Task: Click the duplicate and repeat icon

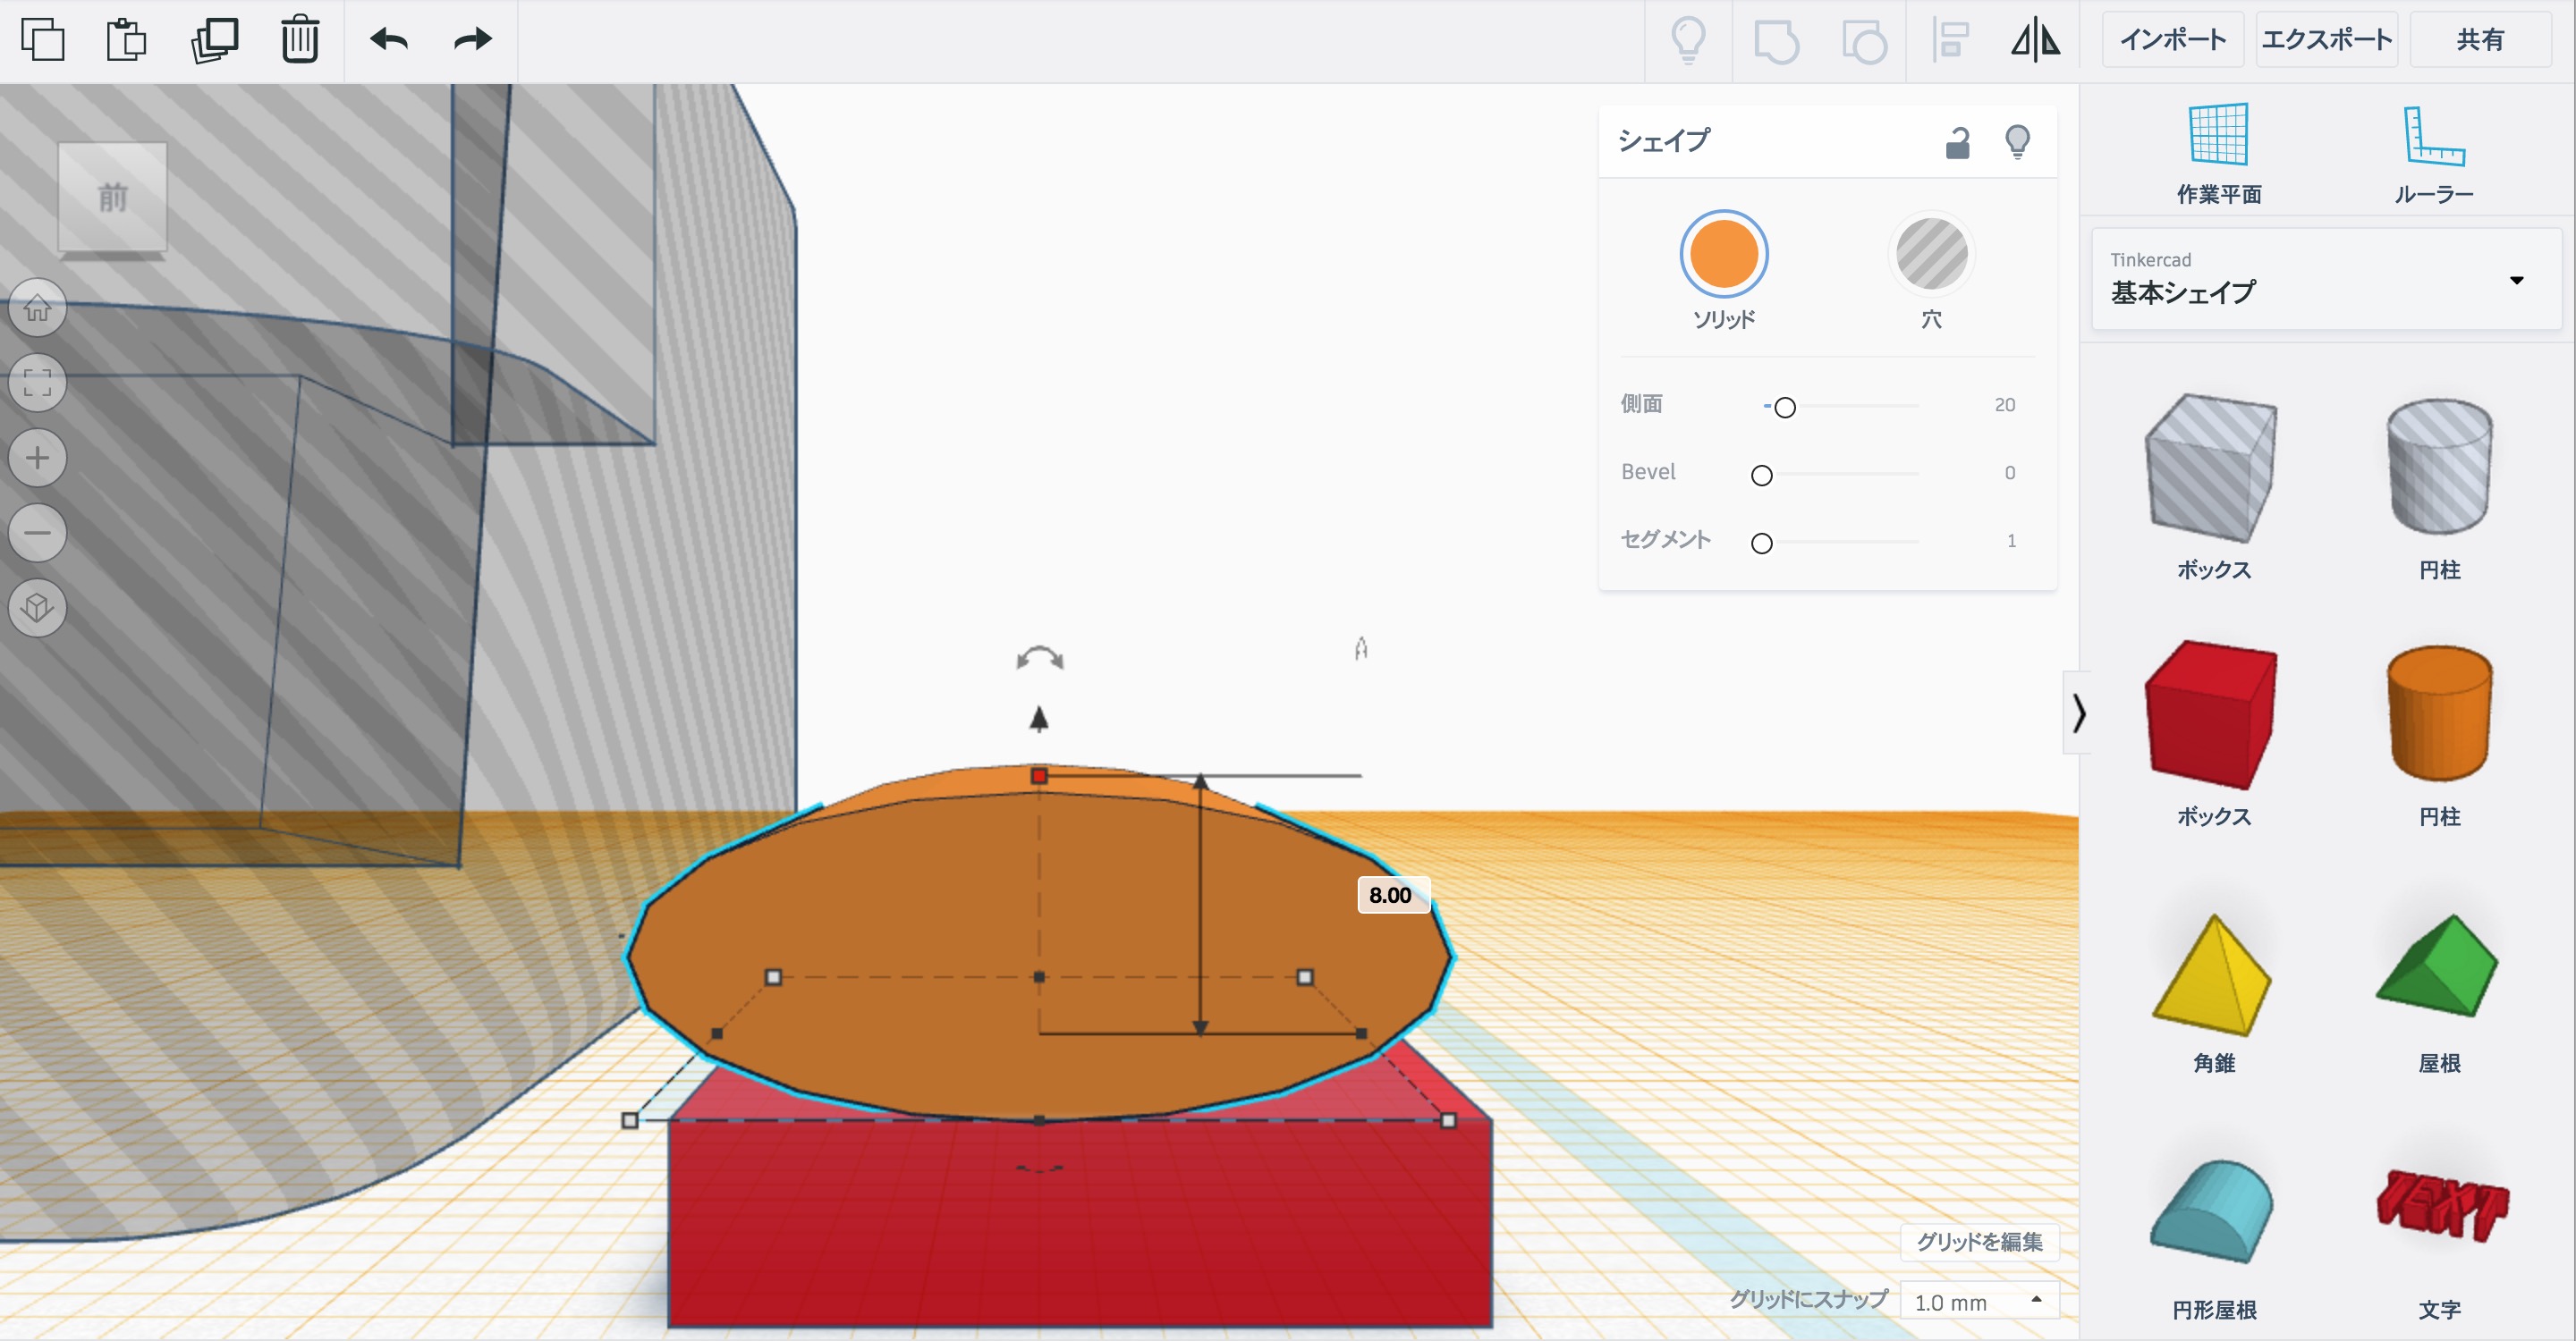Action: click(214, 40)
